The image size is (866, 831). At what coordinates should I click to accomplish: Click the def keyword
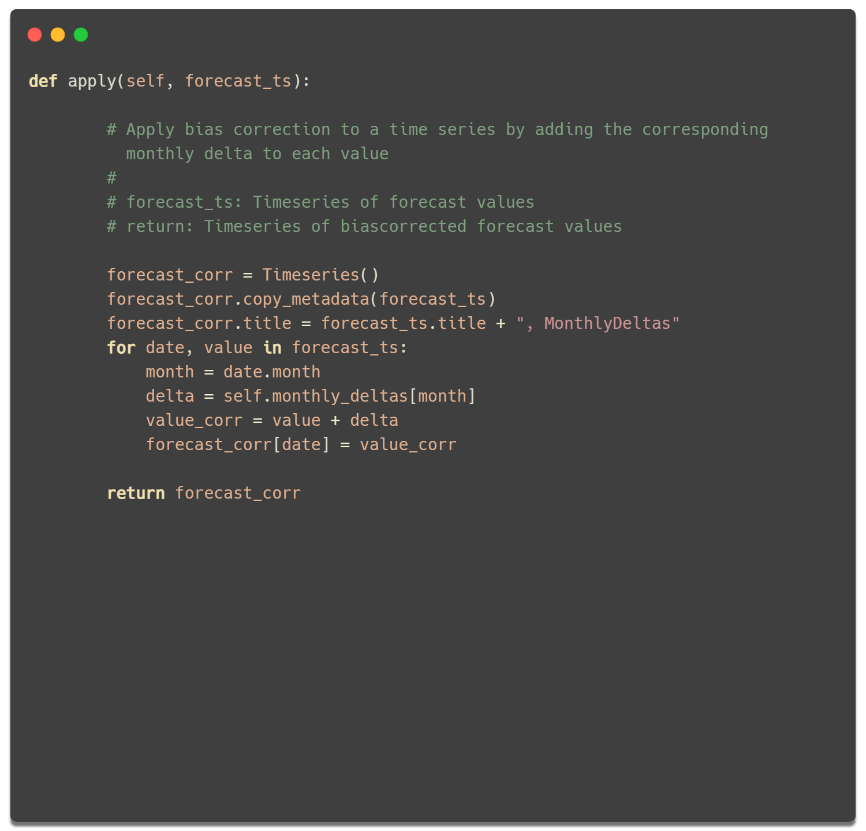pyautogui.click(x=43, y=81)
